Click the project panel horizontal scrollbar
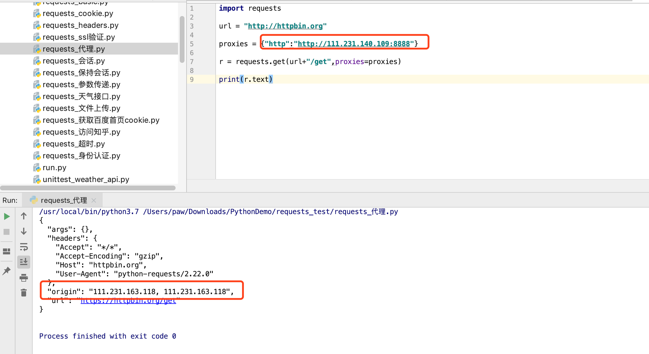Screen dimensions: 649x354 tap(88, 188)
